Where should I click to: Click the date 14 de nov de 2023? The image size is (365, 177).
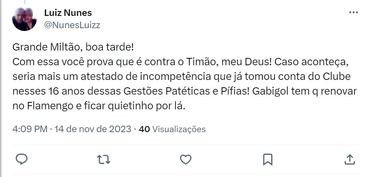[93, 129]
